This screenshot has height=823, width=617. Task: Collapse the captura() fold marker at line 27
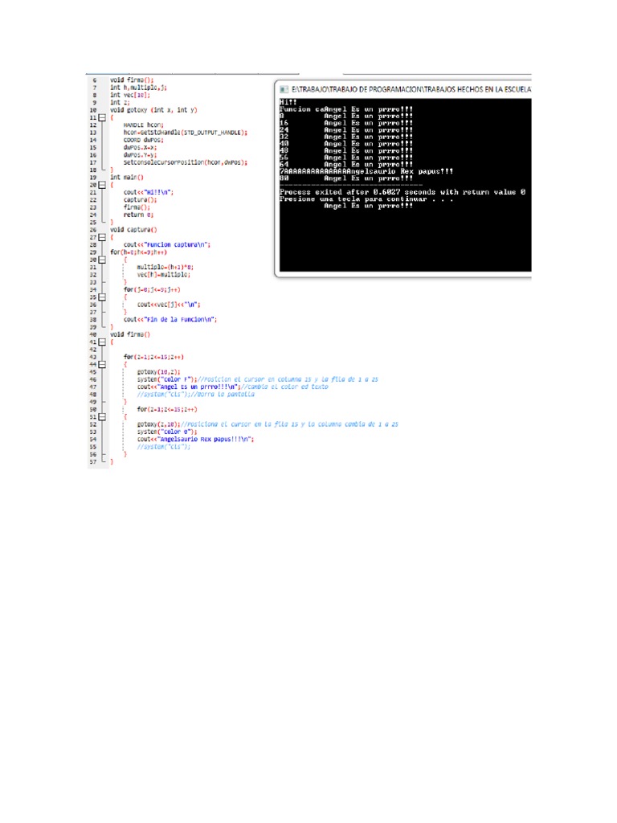click(102, 237)
